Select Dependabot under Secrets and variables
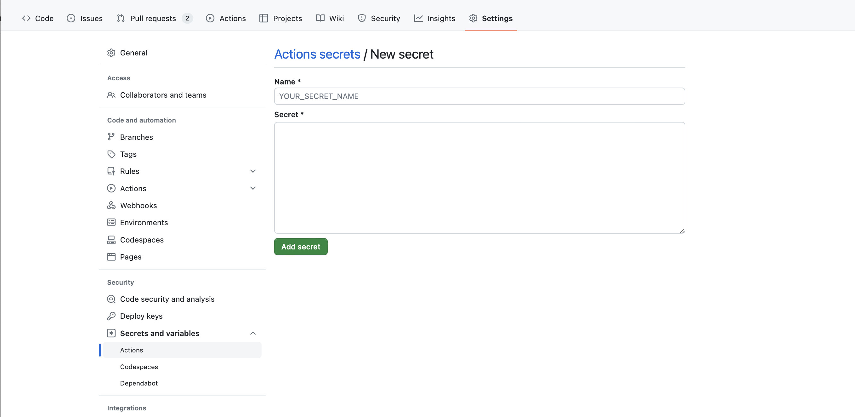 [139, 383]
